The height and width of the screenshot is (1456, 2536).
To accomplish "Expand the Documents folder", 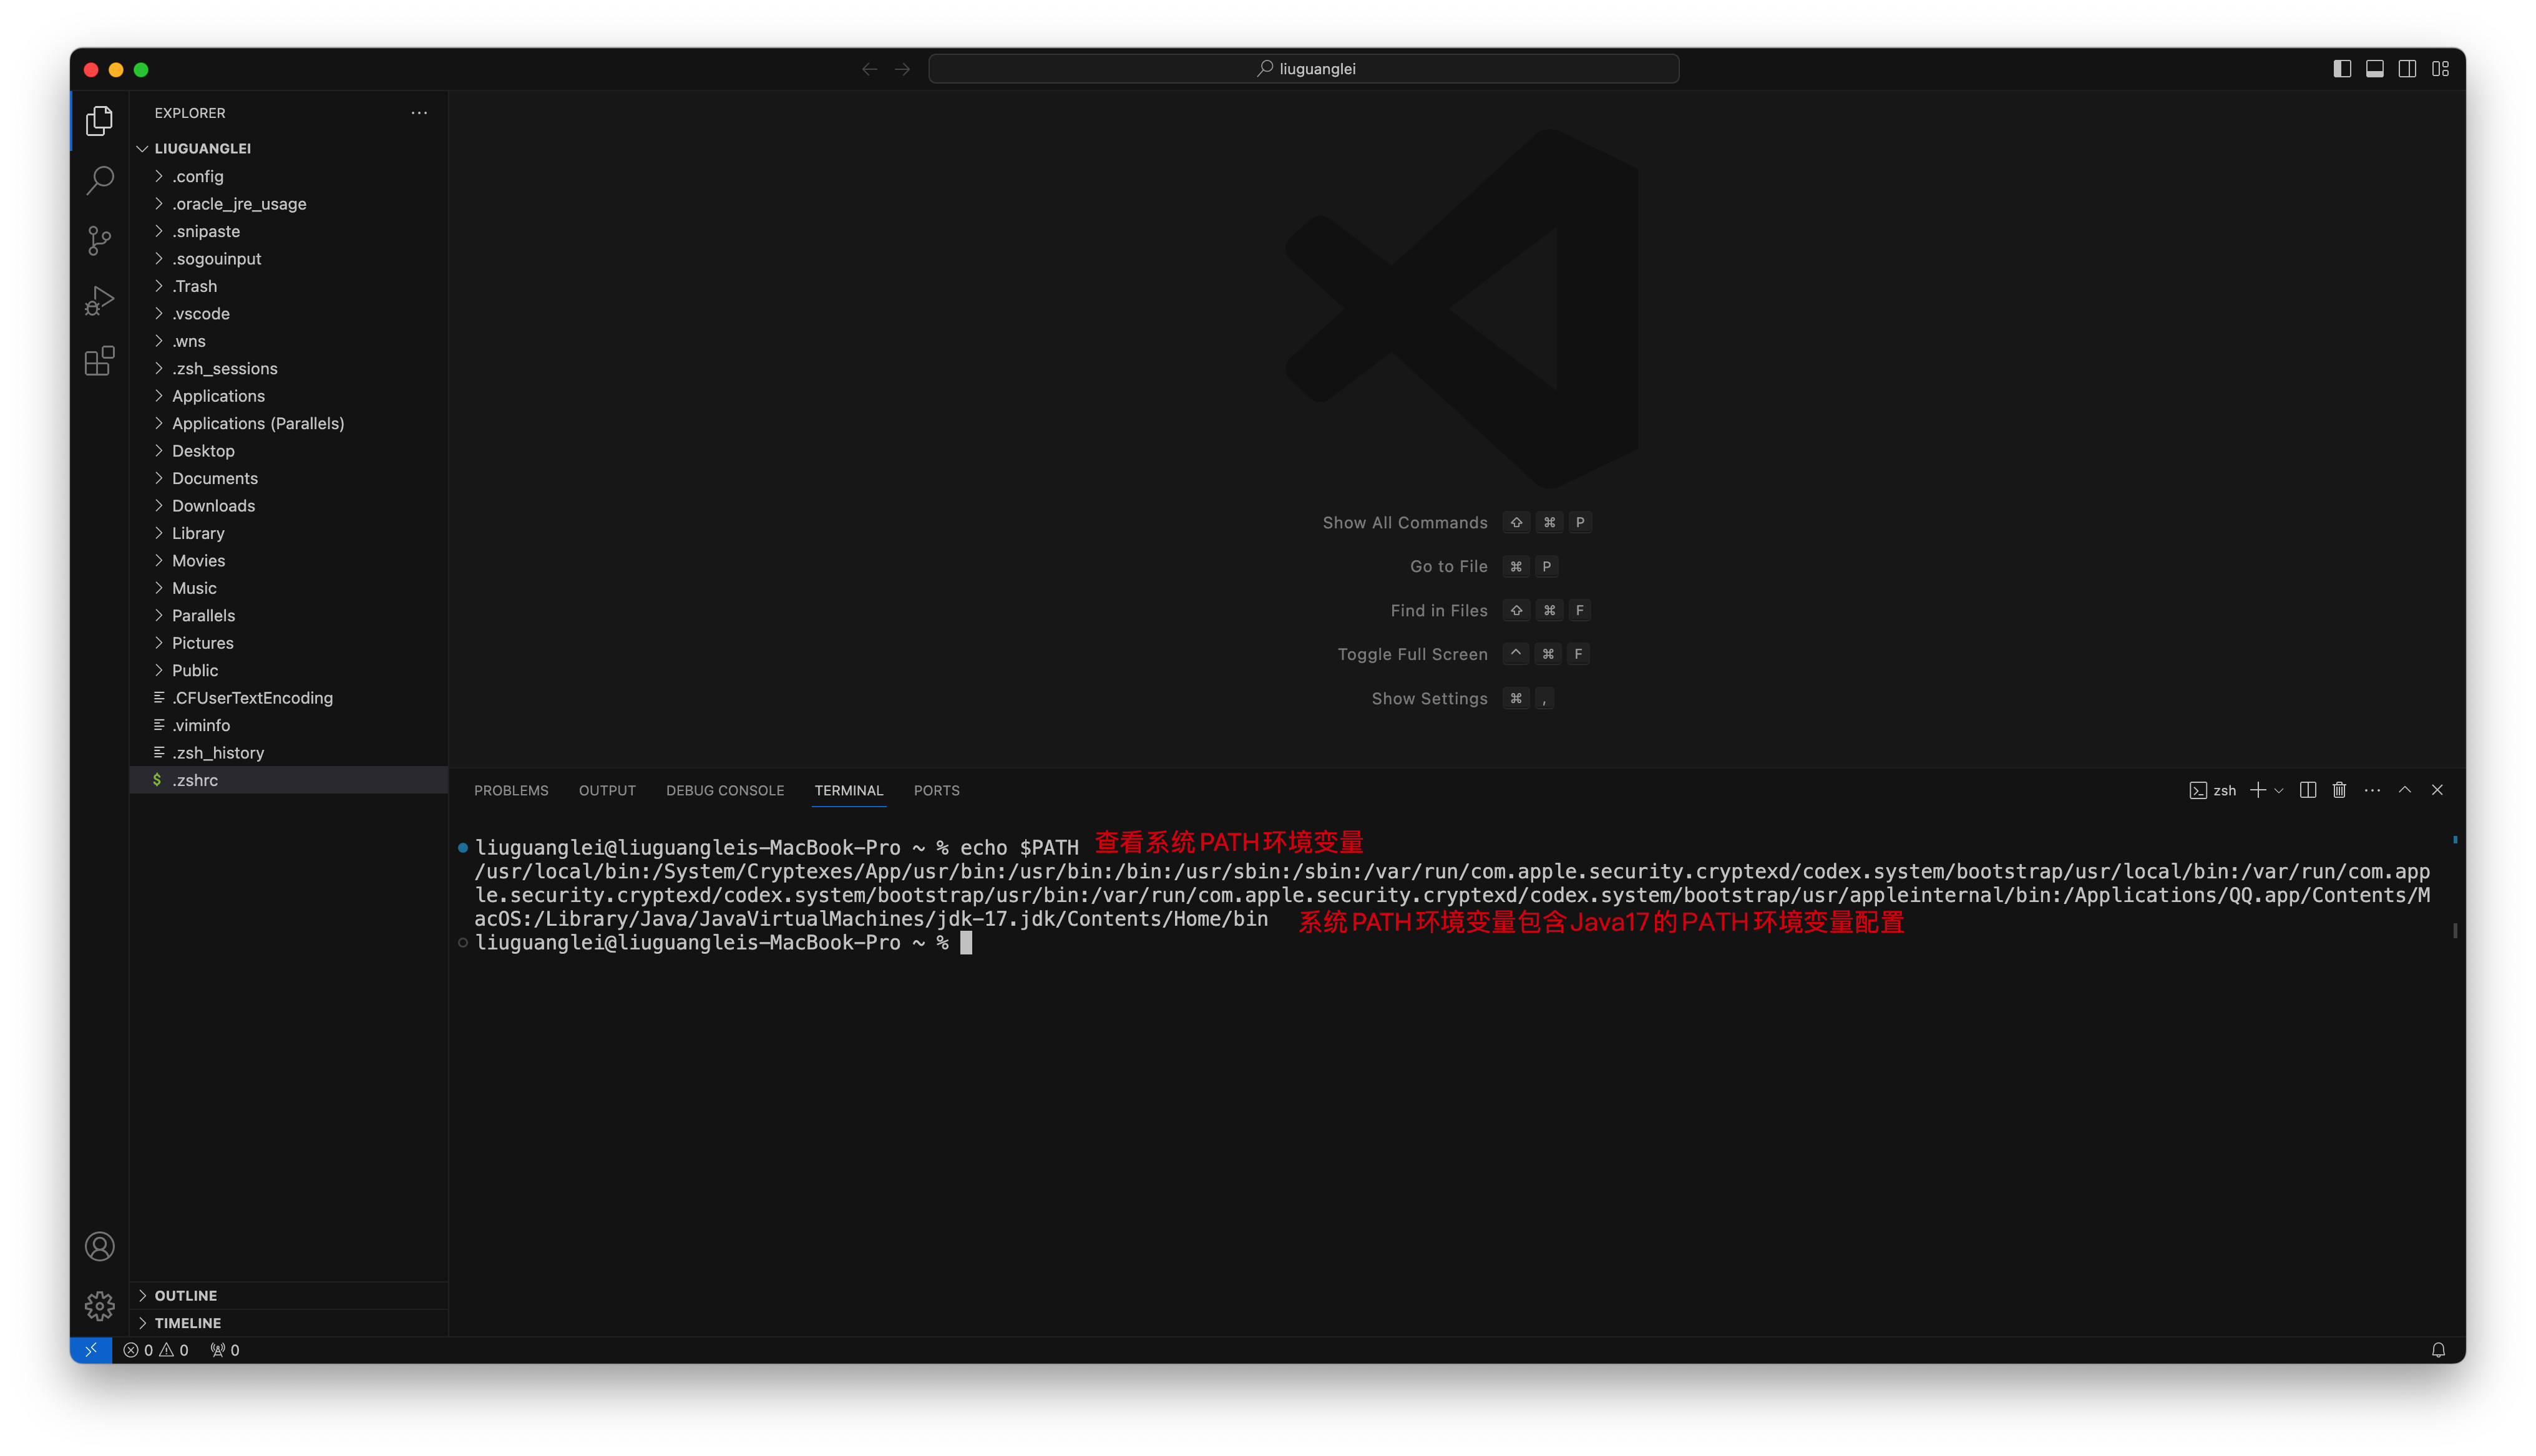I will 289,479.
